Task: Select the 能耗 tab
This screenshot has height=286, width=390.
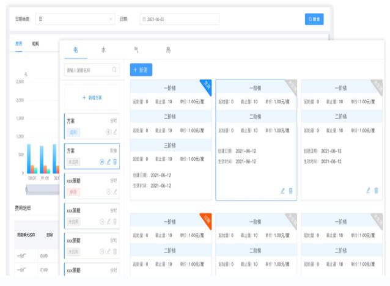Action: click(x=35, y=44)
